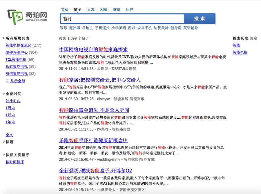Click the 搜索 button
The width and height of the screenshot is (261, 194).
tap(200, 19)
